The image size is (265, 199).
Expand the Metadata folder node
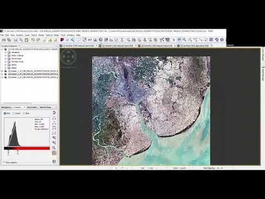click(x=6, y=53)
